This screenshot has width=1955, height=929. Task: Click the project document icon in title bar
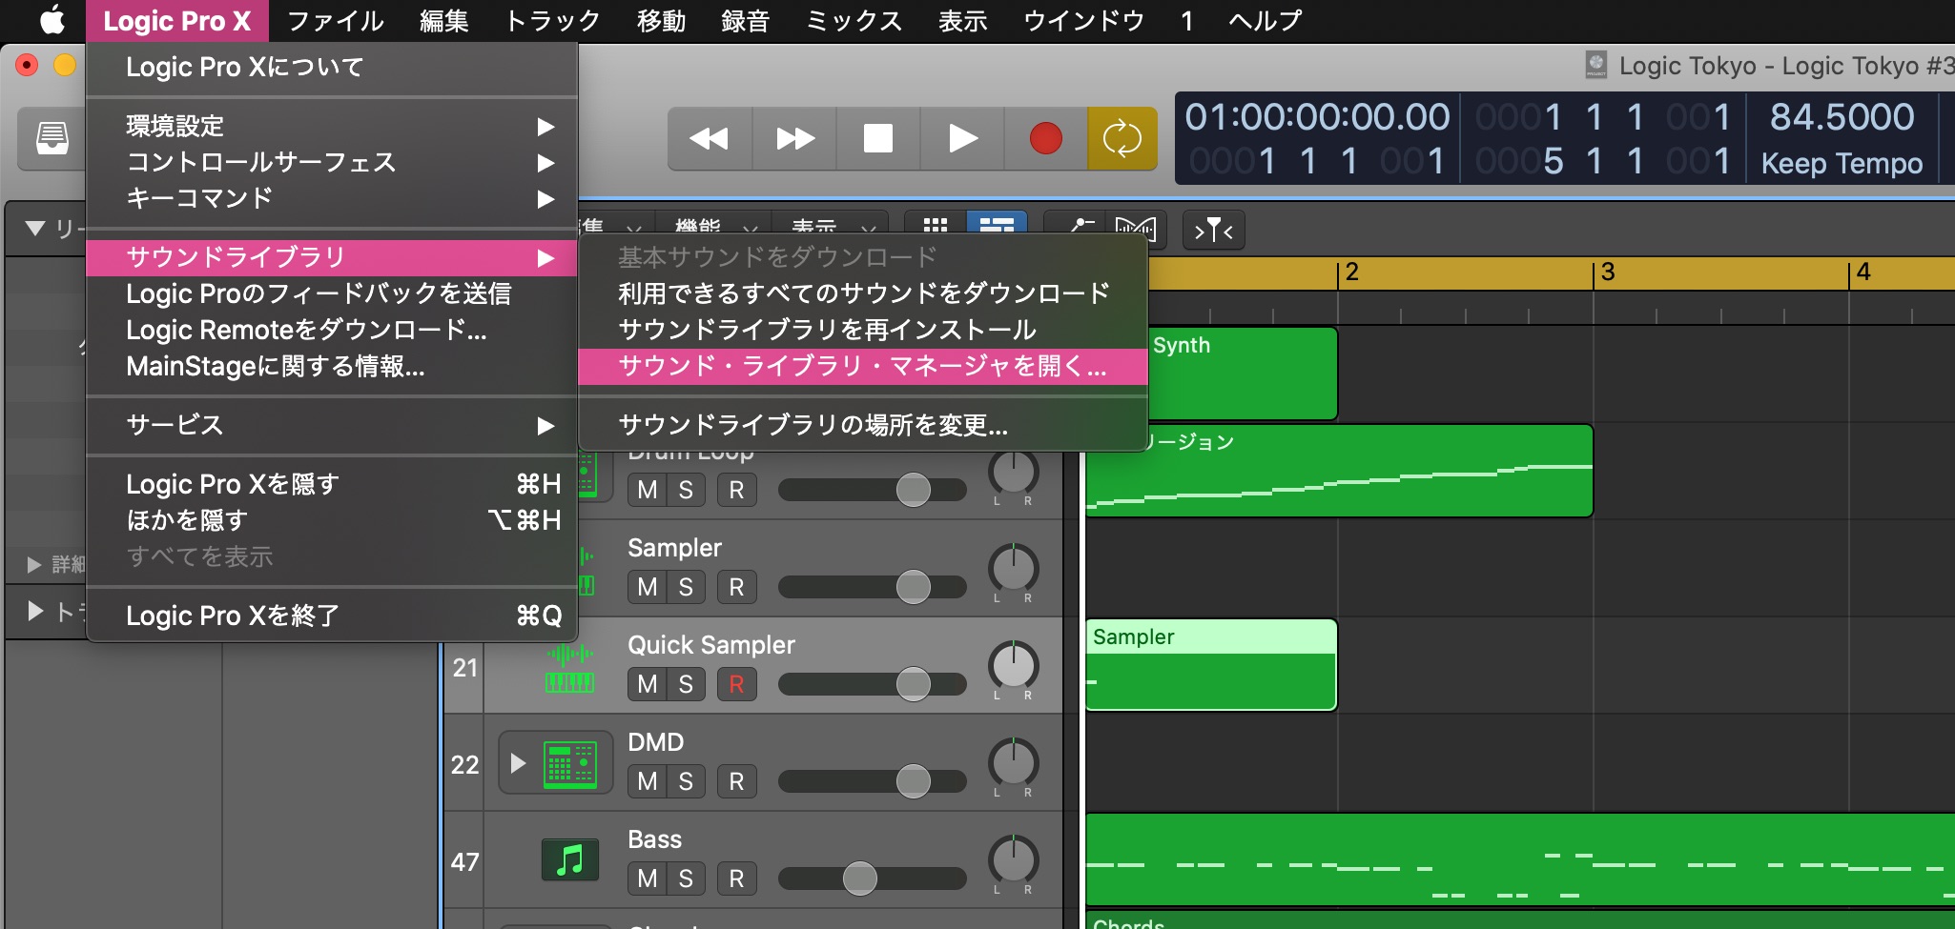tap(1596, 65)
